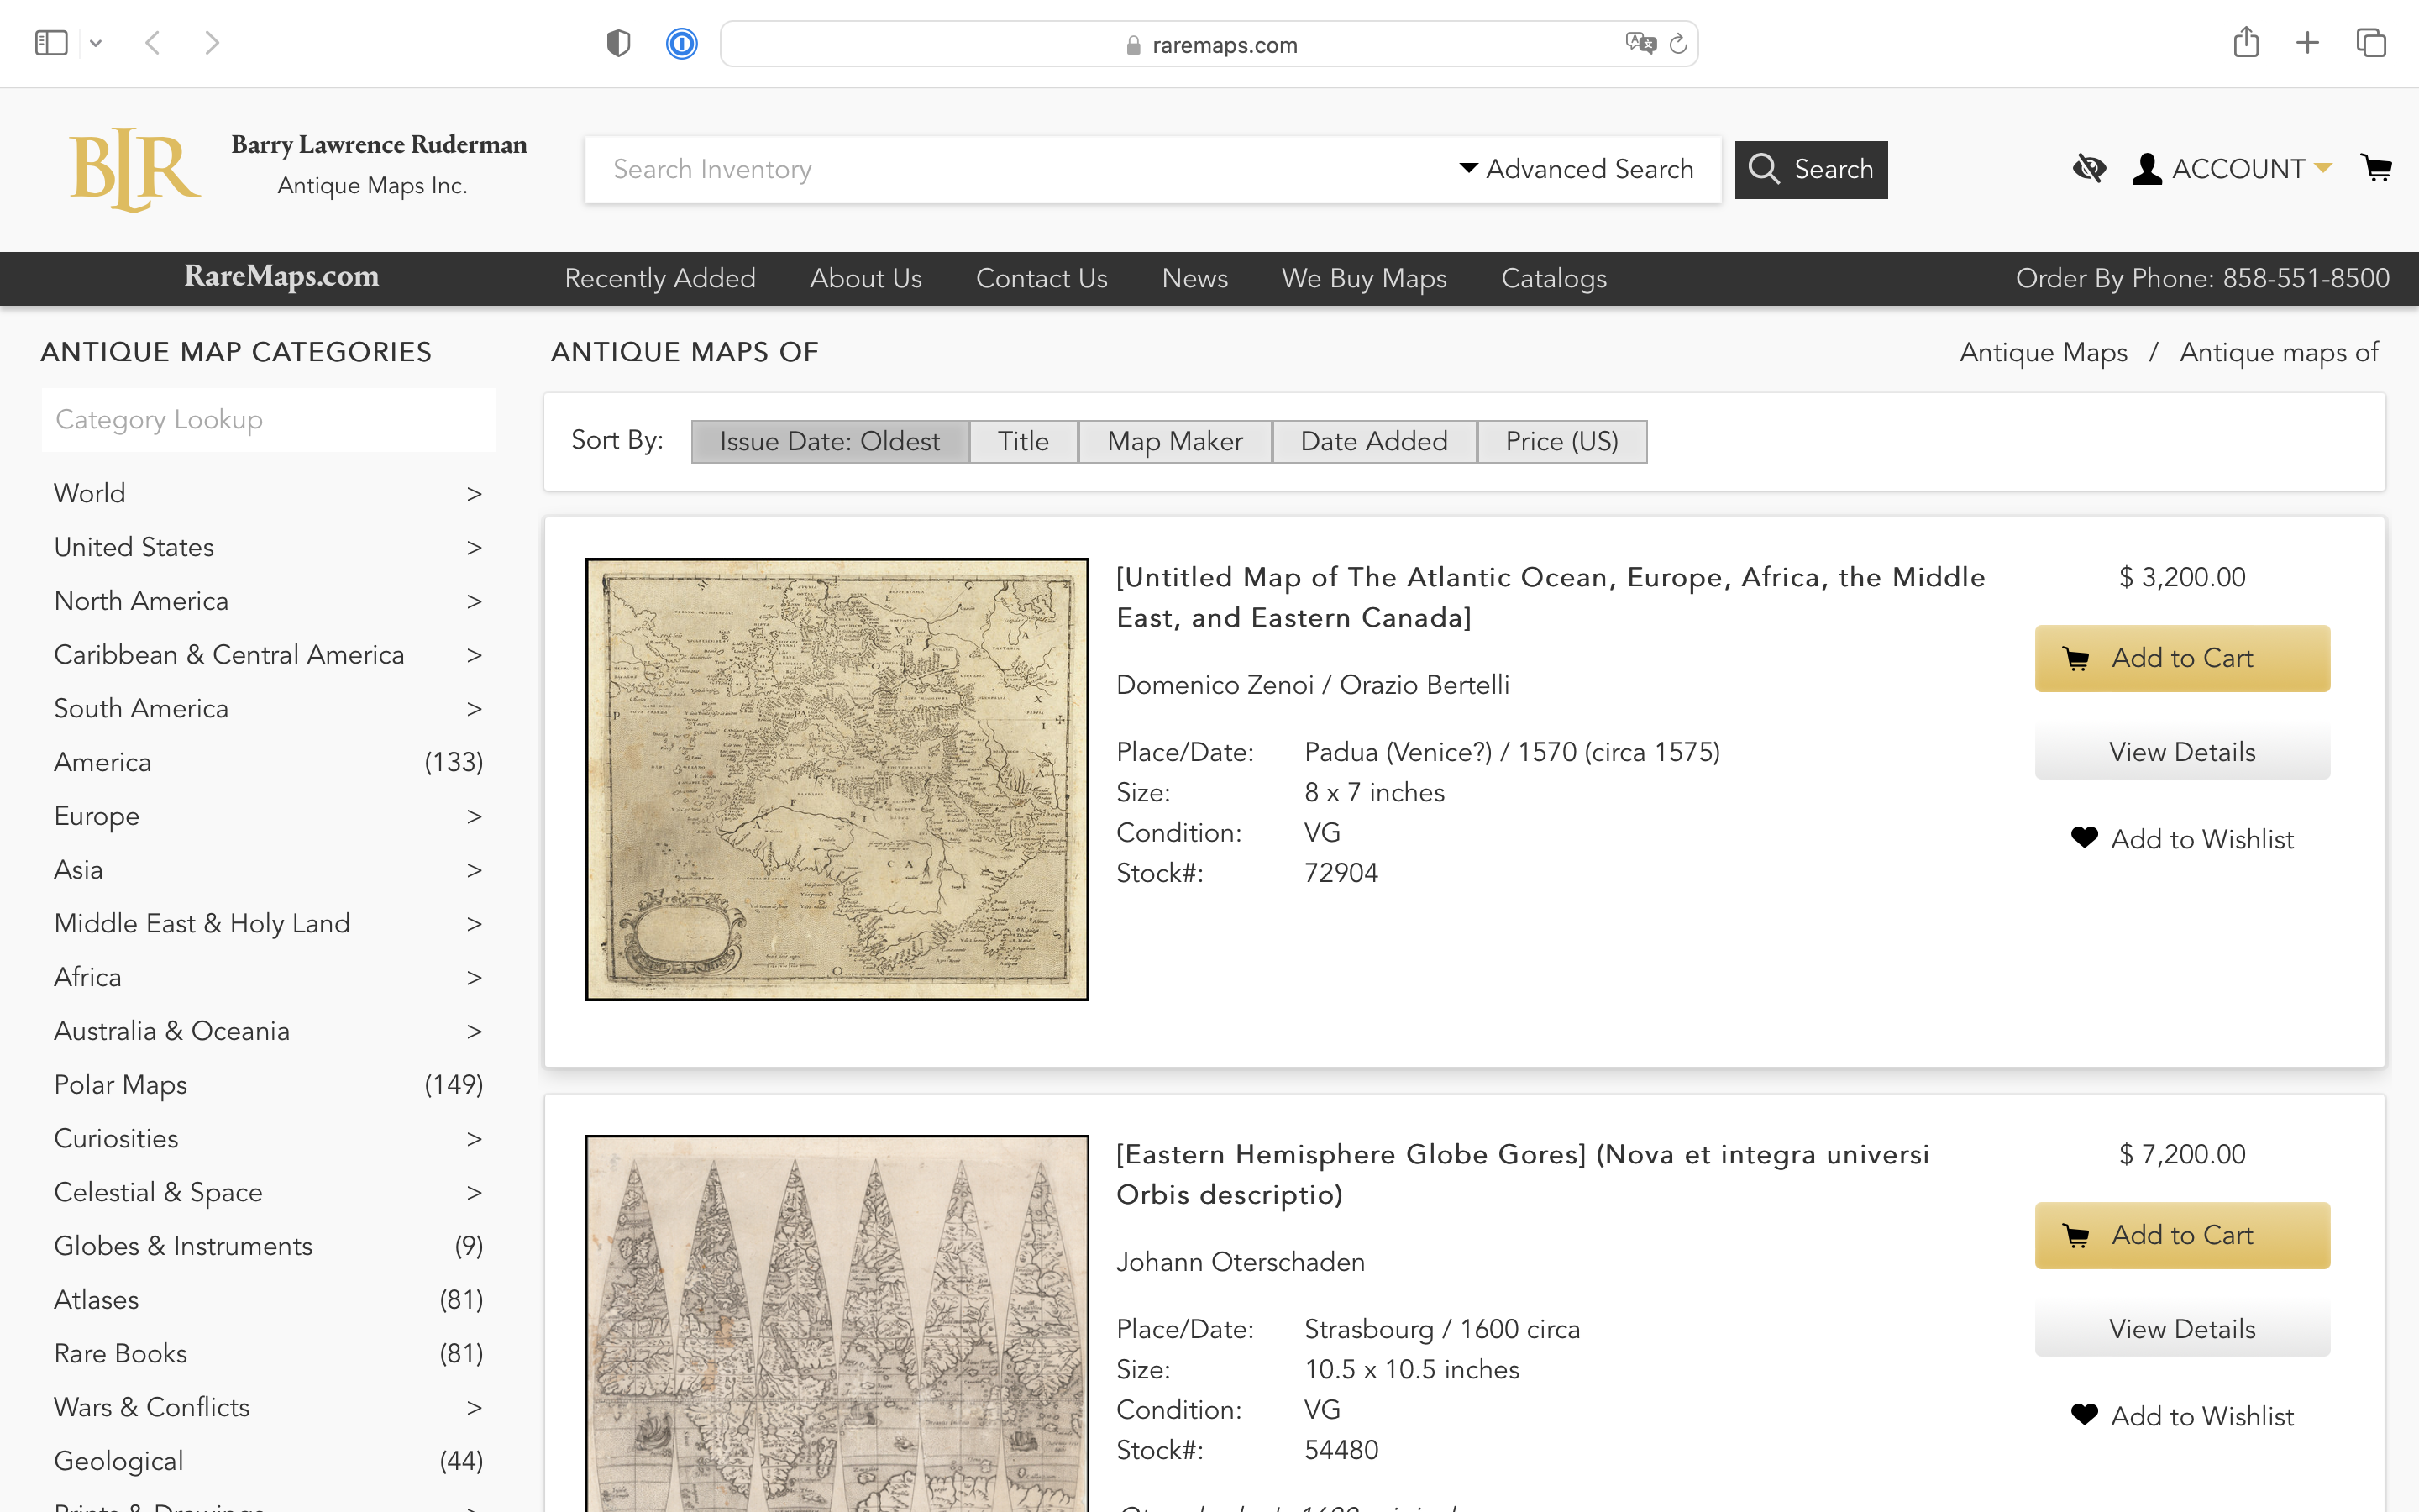Open the RareMaps.com nav link
Viewport: 2419px width, 1512px height.
(x=282, y=277)
